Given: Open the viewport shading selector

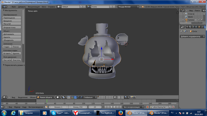Looking at the screenshot, I should tap(59, 97).
